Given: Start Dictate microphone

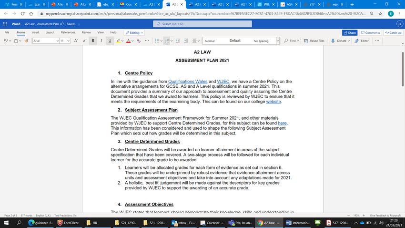Looking at the screenshot, I should [339, 41].
